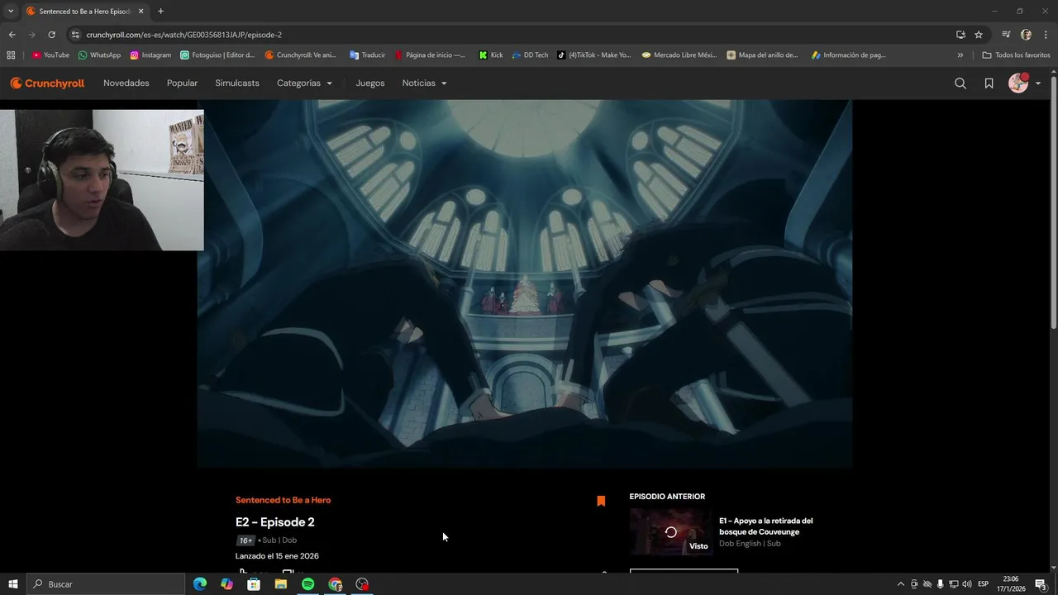The width and height of the screenshot is (1058, 595).
Task: Open the tab search dropdown arrow
Action: point(11,12)
